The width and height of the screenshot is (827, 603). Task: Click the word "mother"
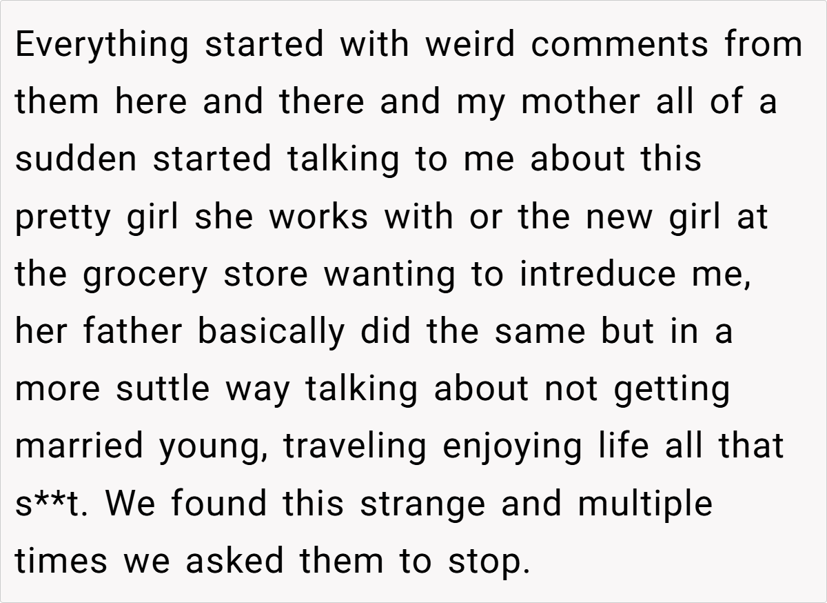pyautogui.click(x=580, y=102)
